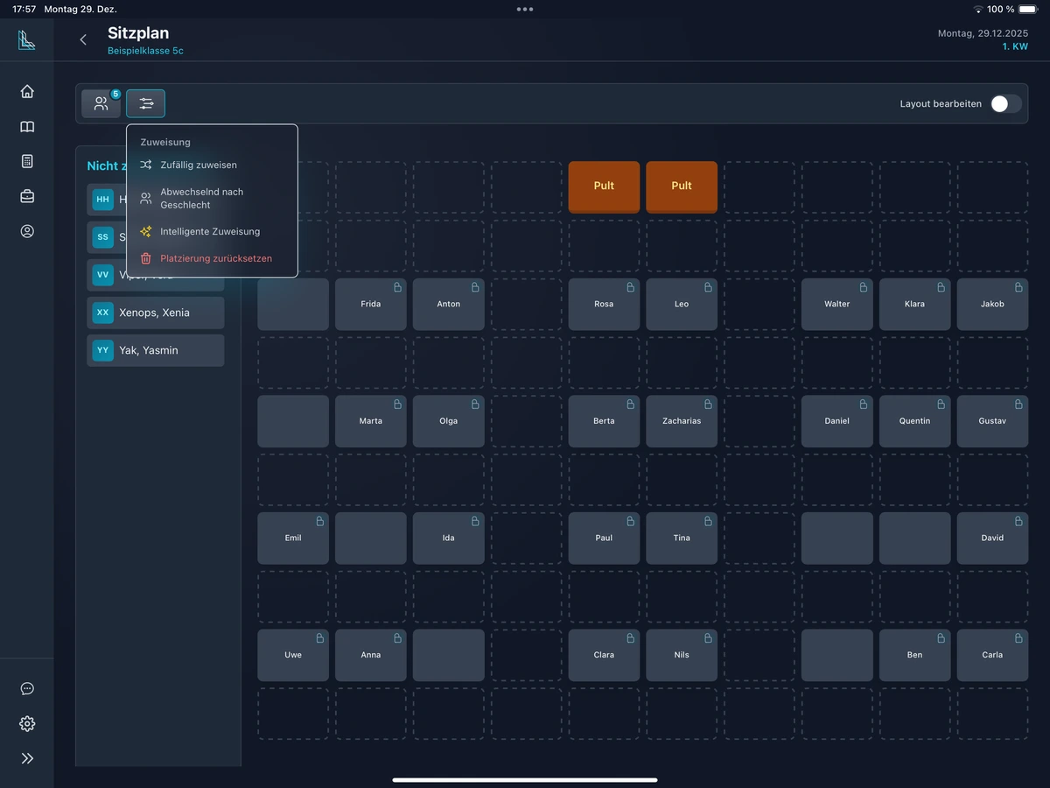The width and height of the screenshot is (1050, 788).
Task: Select Abwechselnd nach Geschlecht option
Action: [201, 198]
